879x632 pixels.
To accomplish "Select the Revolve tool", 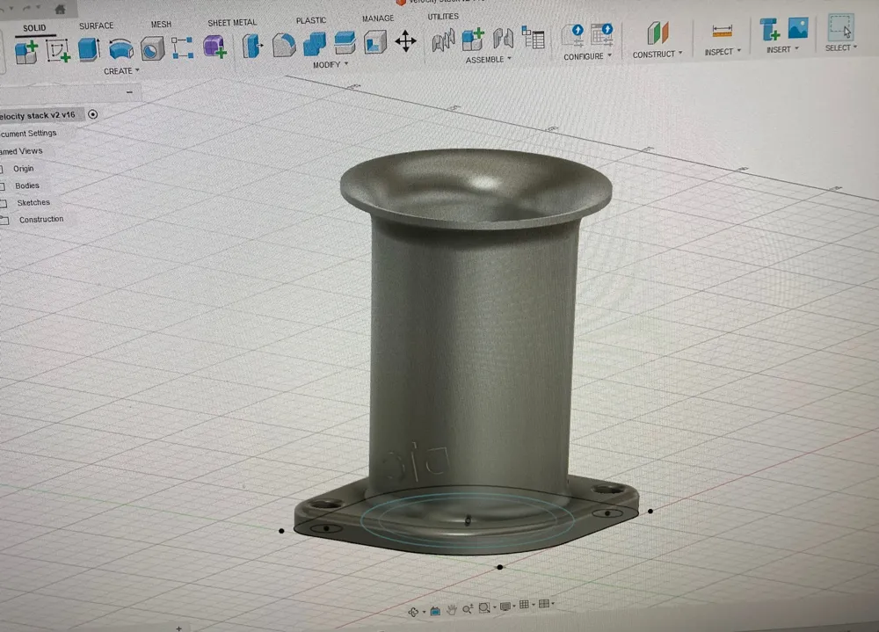I will 121,49.
